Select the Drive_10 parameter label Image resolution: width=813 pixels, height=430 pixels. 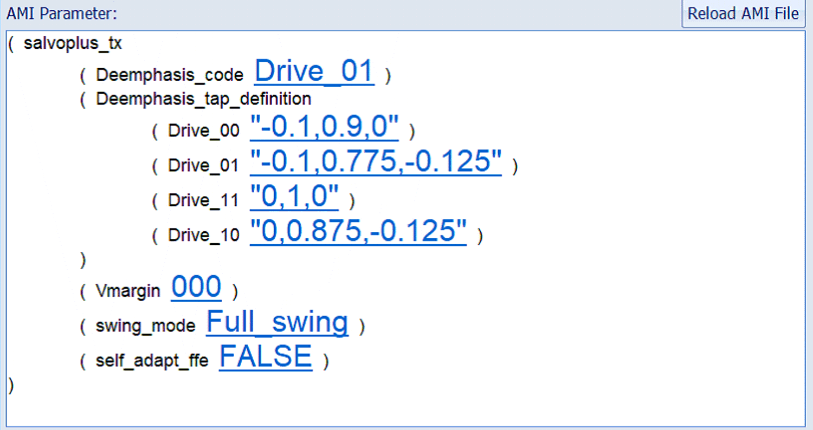203,236
